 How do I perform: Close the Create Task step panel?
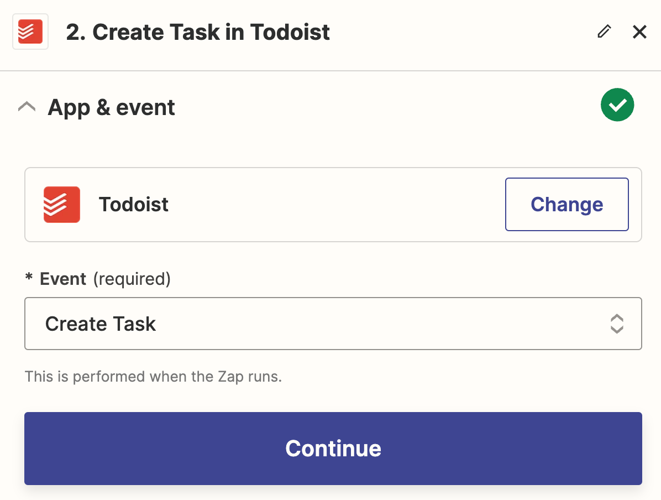coord(639,32)
